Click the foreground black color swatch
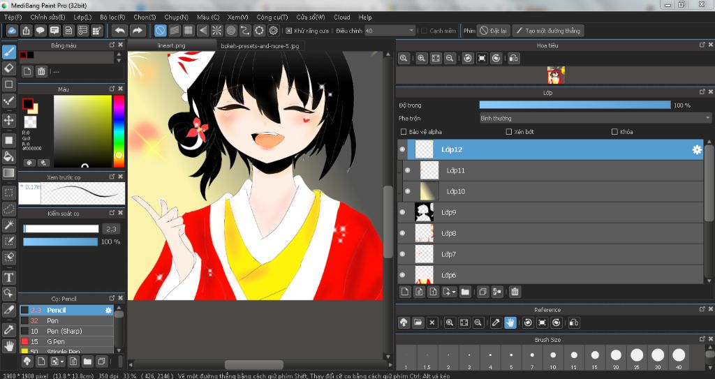Image resolution: width=715 pixels, height=379 pixels. 28,104
